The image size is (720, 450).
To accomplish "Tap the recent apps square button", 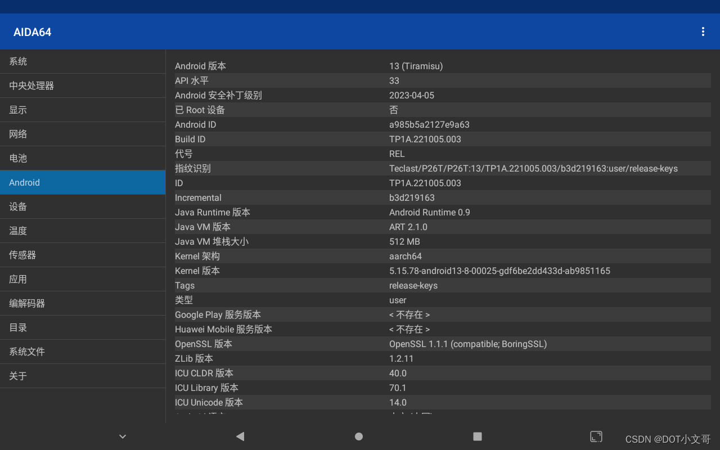I will (x=478, y=436).
